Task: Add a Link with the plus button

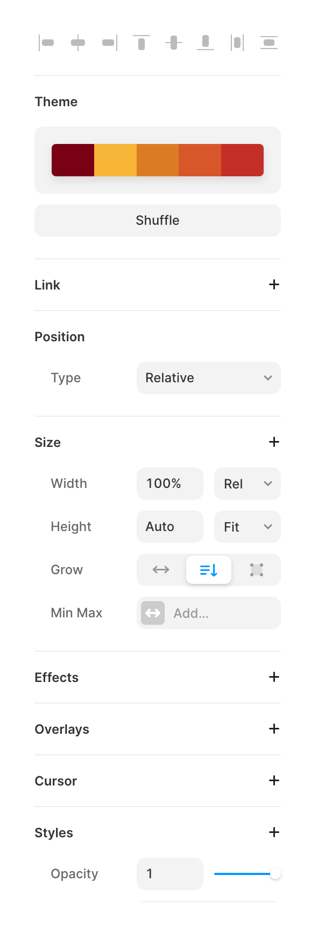Action: click(274, 285)
